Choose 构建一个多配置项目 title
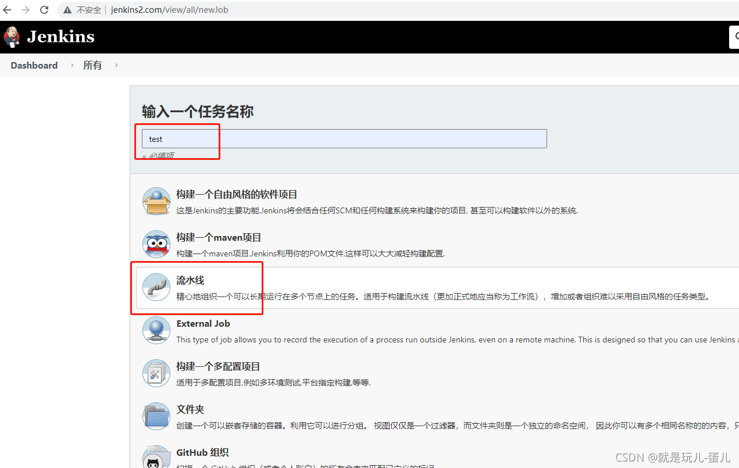Viewport: 739px width, 468px height. pos(218,366)
